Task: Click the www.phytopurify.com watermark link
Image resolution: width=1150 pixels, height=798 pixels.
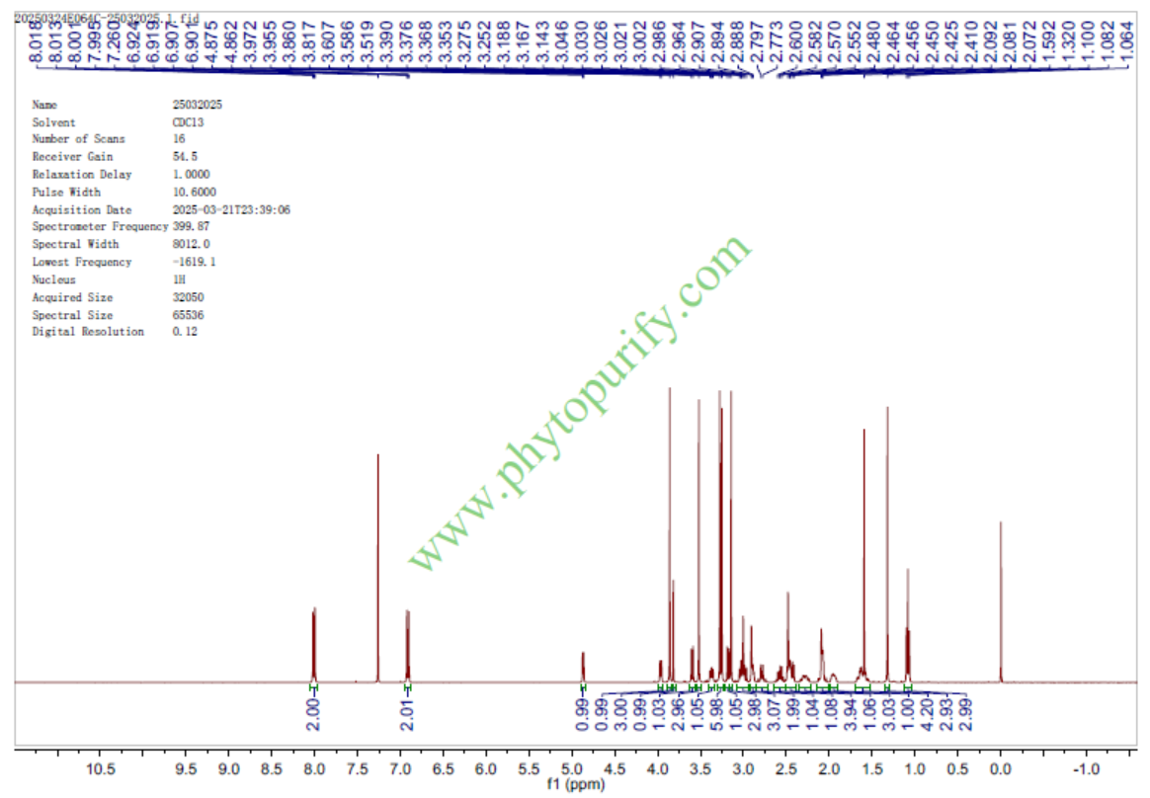Action: (x=581, y=405)
